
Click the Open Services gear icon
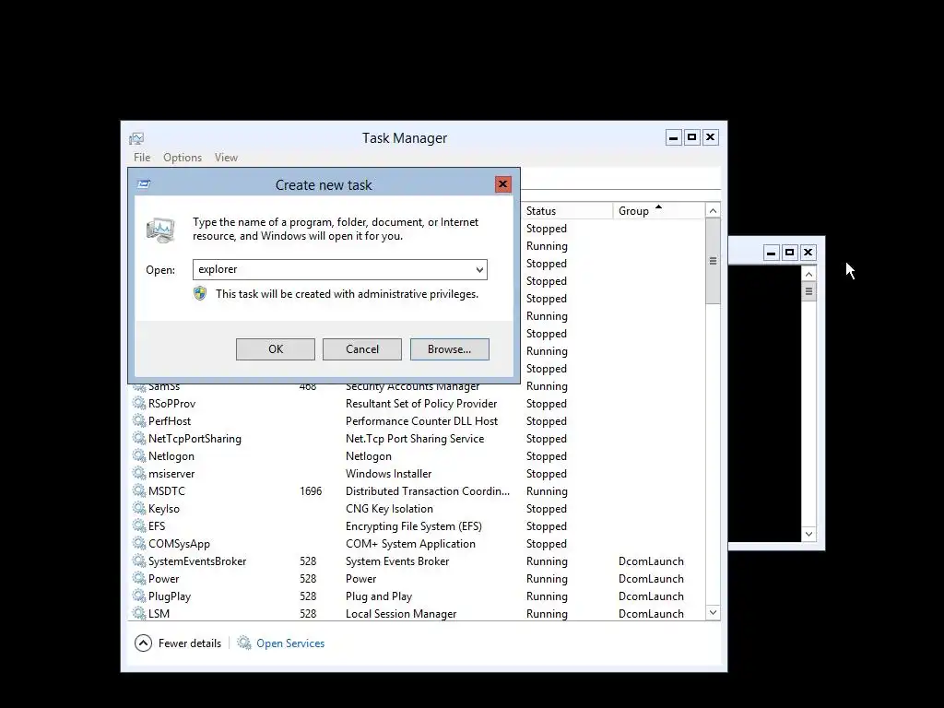pos(243,643)
